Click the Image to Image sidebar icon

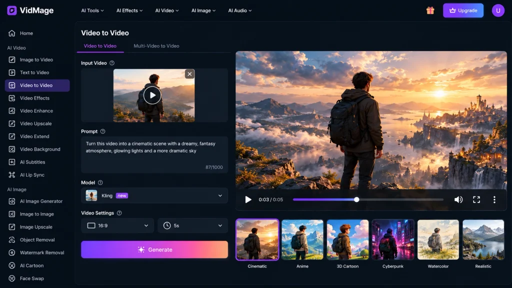coord(12,214)
